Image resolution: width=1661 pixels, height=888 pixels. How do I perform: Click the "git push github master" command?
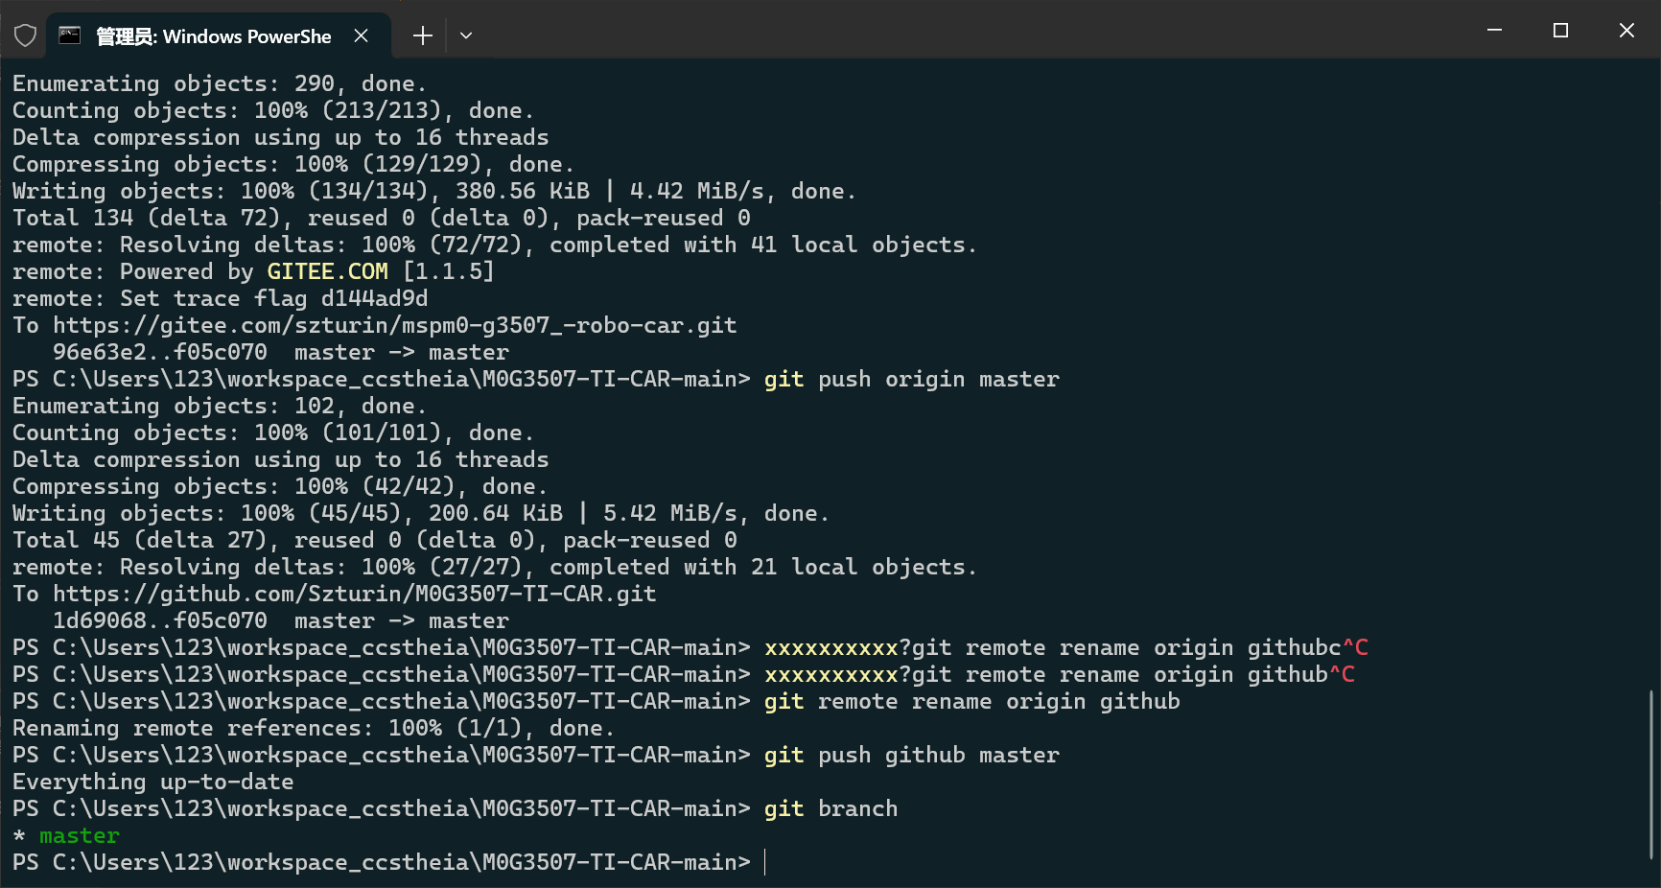(911, 756)
